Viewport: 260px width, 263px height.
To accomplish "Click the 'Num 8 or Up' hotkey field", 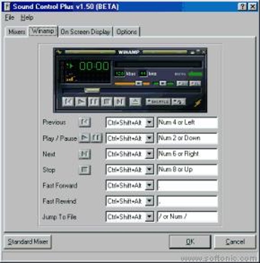I will pos(187,170).
